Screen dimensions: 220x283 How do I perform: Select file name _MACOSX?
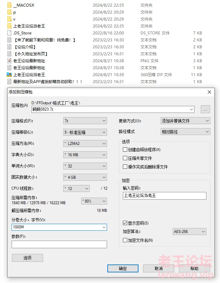(24, 5)
